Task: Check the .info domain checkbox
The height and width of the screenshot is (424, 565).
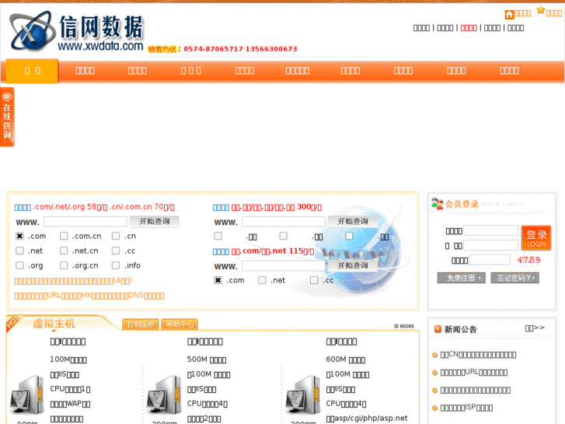Action: pos(116,265)
